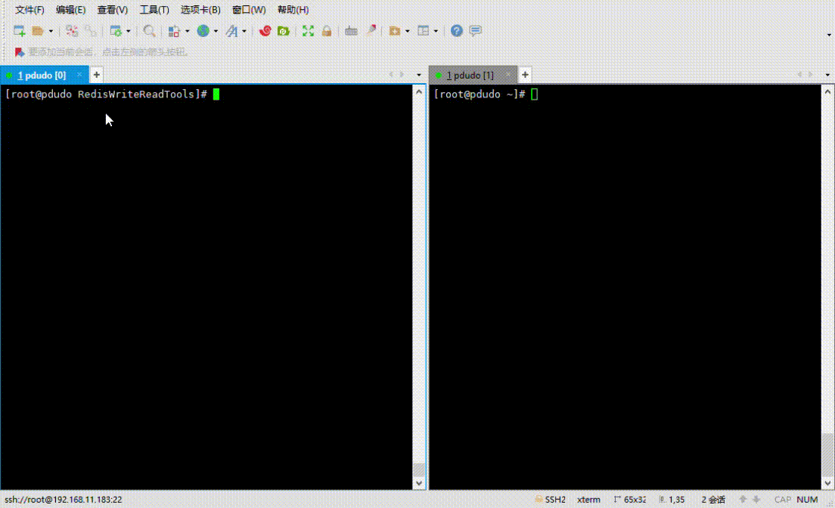The width and height of the screenshot is (835, 508).
Task: Click the New Session toolbar icon
Action: 19,31
